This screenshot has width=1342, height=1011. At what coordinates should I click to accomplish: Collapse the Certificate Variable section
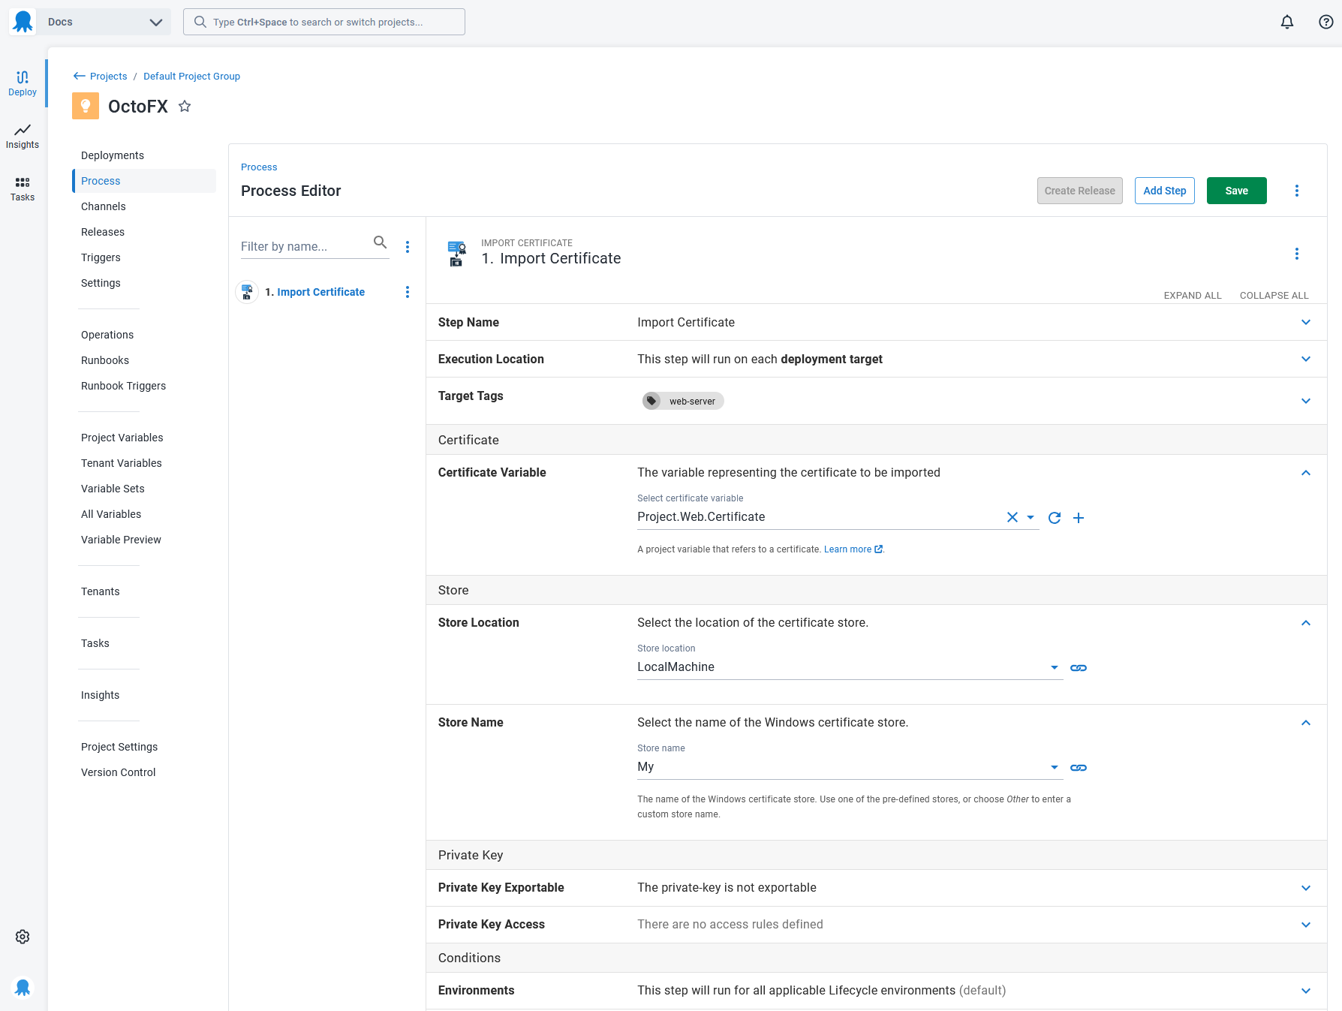point(1306,473)
